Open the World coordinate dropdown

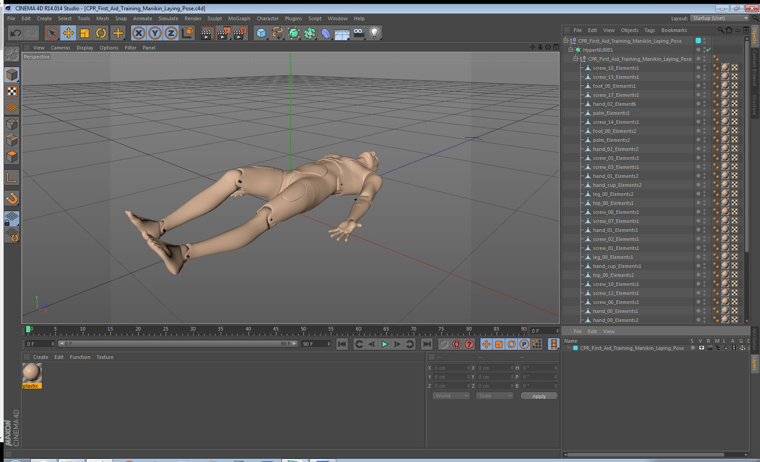pyautogui.click(x=451, y=396)
